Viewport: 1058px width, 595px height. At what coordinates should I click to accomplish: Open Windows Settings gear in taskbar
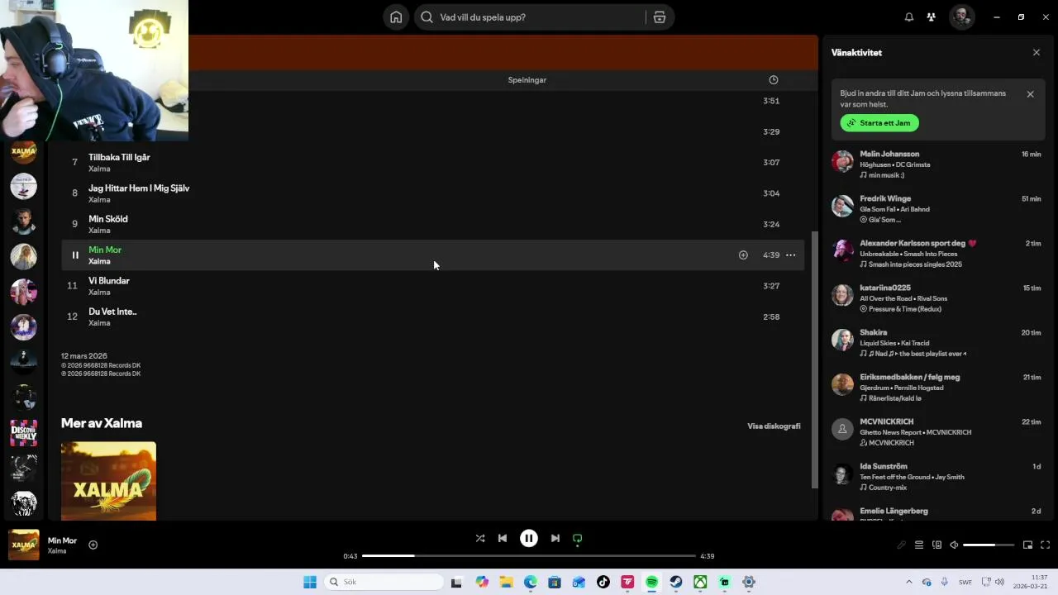[x=749, y=582]
